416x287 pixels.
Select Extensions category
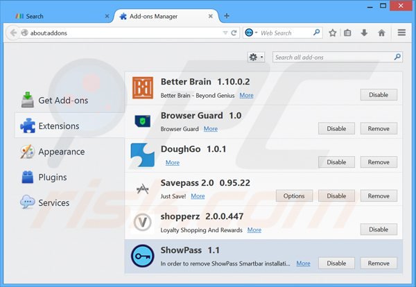[69, 125]
